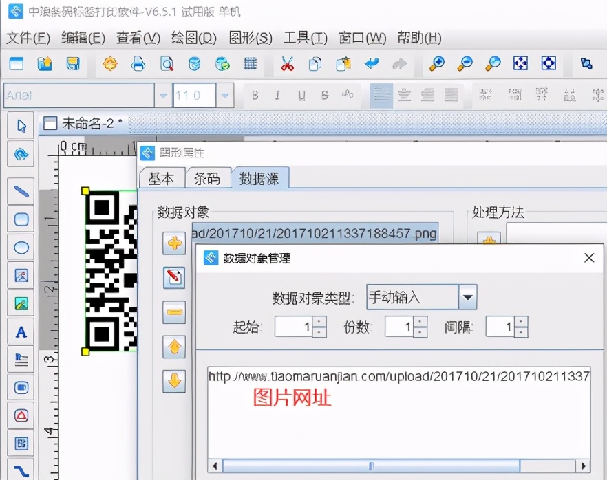The width and height of the screenshot is (607, 480).
Task: Click the Print icon
Action: pos(138,63)
